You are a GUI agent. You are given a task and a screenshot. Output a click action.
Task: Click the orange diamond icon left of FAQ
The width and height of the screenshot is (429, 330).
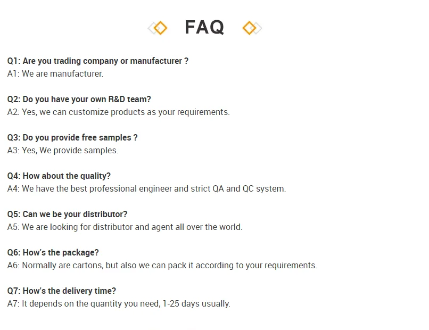(160, 28)
